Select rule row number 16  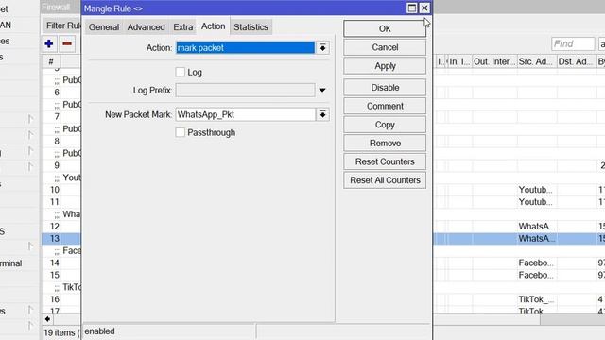coord(55,299)
